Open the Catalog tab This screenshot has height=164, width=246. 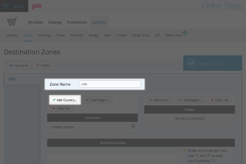click(x=55, y=22)
